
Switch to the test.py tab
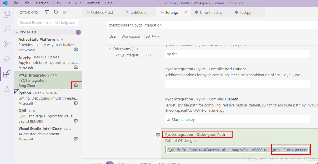point(248,13)
